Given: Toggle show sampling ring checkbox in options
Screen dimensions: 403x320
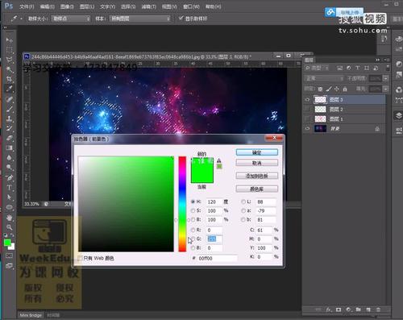Looking at the screenshot, I should (181, 19).
